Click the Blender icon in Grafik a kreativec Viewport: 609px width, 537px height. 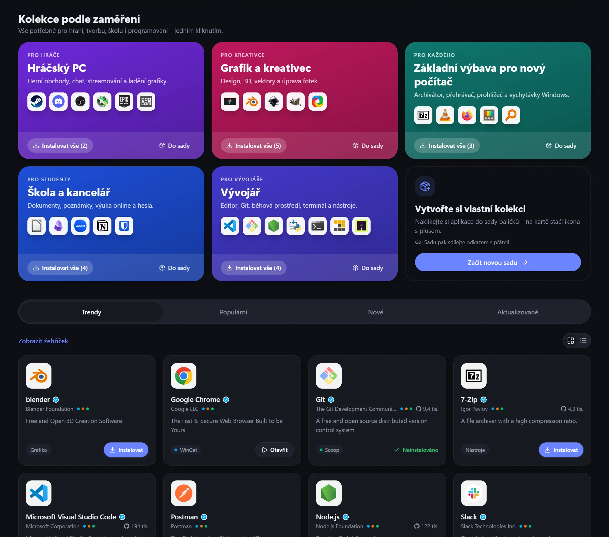(252, 102)
